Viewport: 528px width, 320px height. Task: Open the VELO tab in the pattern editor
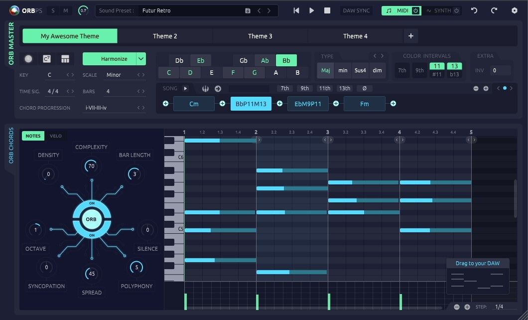56,135
